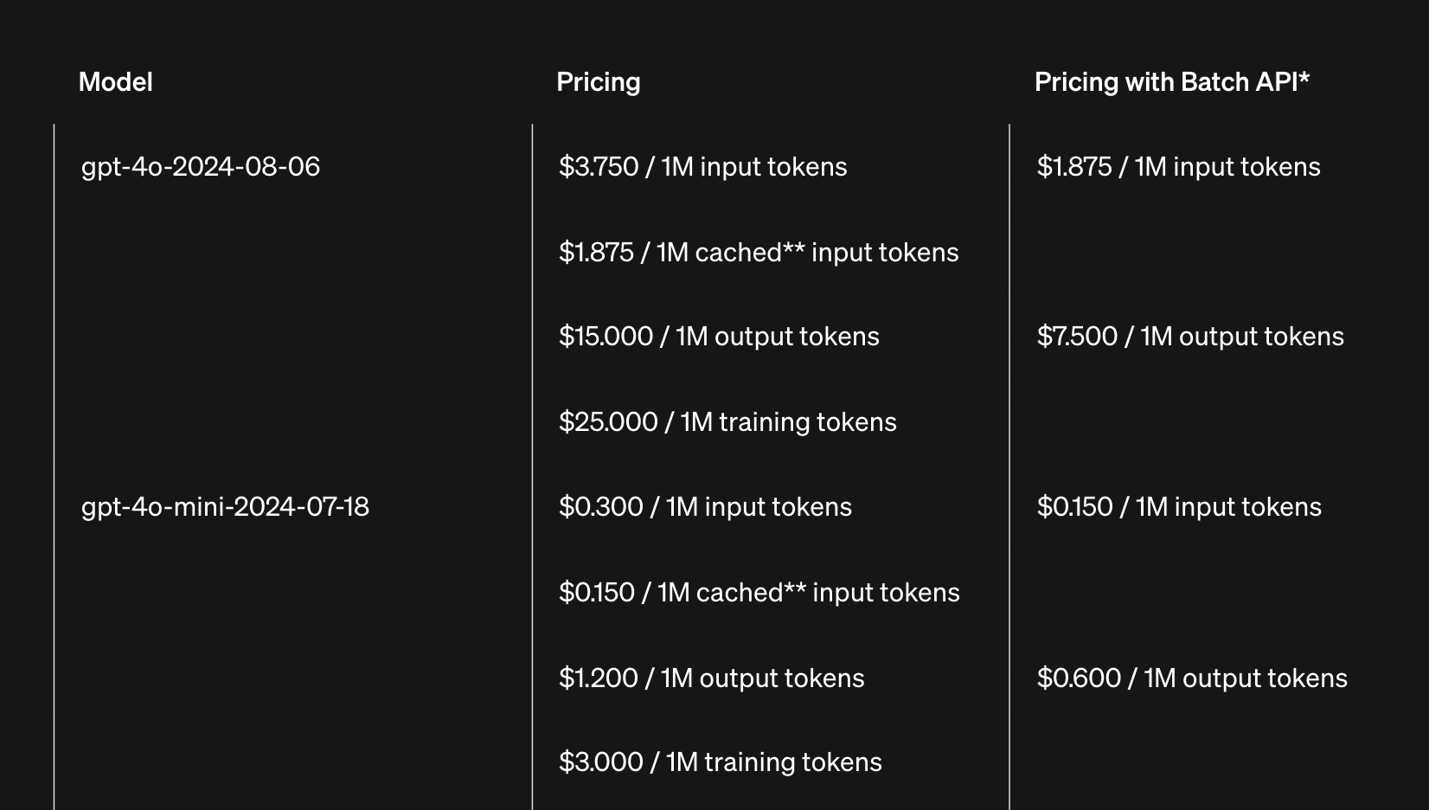Click the $0.300 per 1M input tokens price
The height and width of the screenshot is (810, 1429).
[x=705, y=506]
